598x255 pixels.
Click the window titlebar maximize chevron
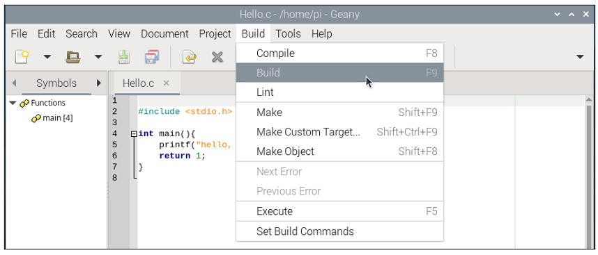click(572, 15)
